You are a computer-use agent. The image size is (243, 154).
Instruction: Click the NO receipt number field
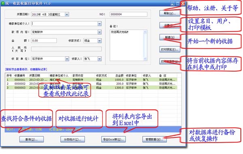pos(128,14)
